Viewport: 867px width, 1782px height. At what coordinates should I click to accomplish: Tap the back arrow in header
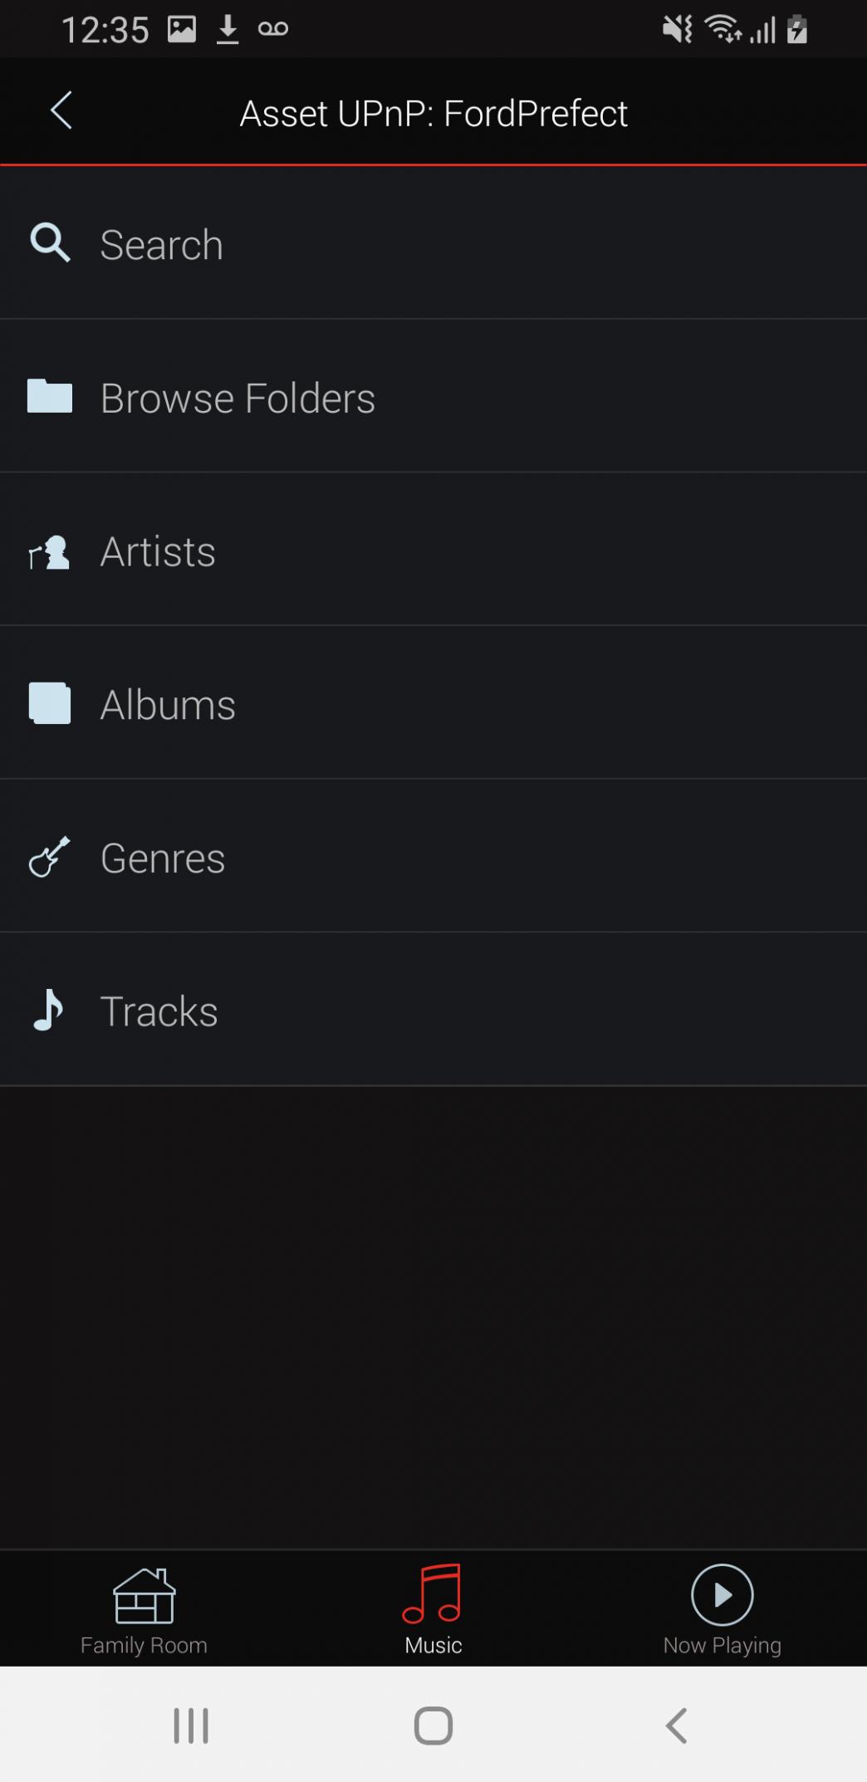click(x=61, y=111)
